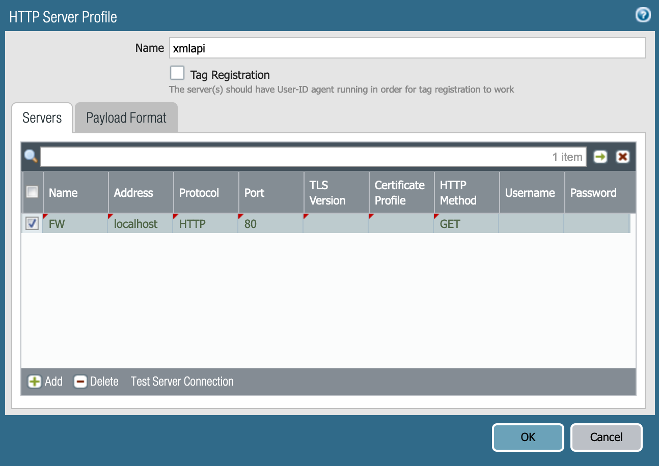Click the magnifying glass search icon
Screen dimensions: 659x466
pos(31,156)
